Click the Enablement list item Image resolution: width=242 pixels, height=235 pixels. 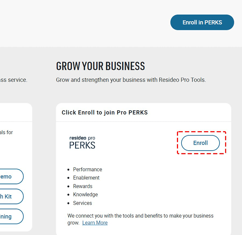click(x=86, y=178)
